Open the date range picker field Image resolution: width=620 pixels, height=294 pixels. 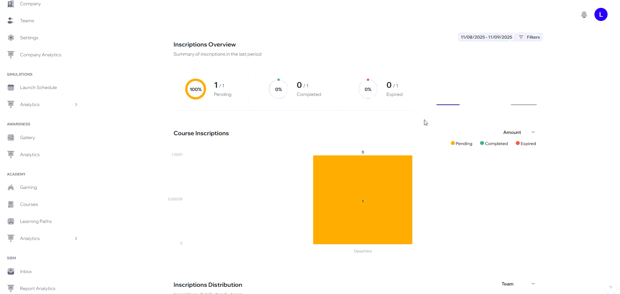tap(486, 37)
